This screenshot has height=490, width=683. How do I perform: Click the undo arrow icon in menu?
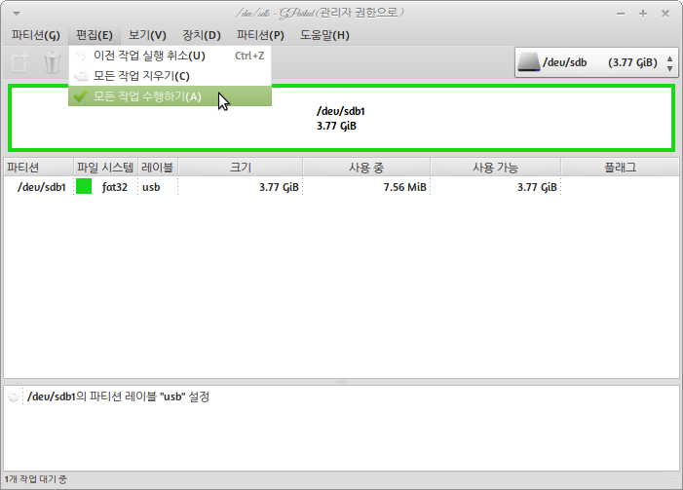pyautogui.click(x=81, y=56)
